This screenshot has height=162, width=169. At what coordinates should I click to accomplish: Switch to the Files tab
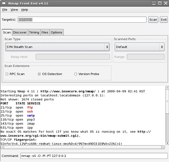pyautogui.click(x=45, y=32)
